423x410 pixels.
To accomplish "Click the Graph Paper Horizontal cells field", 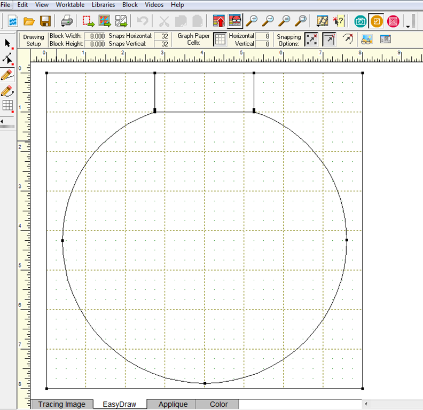I will (x=263, y=36).
